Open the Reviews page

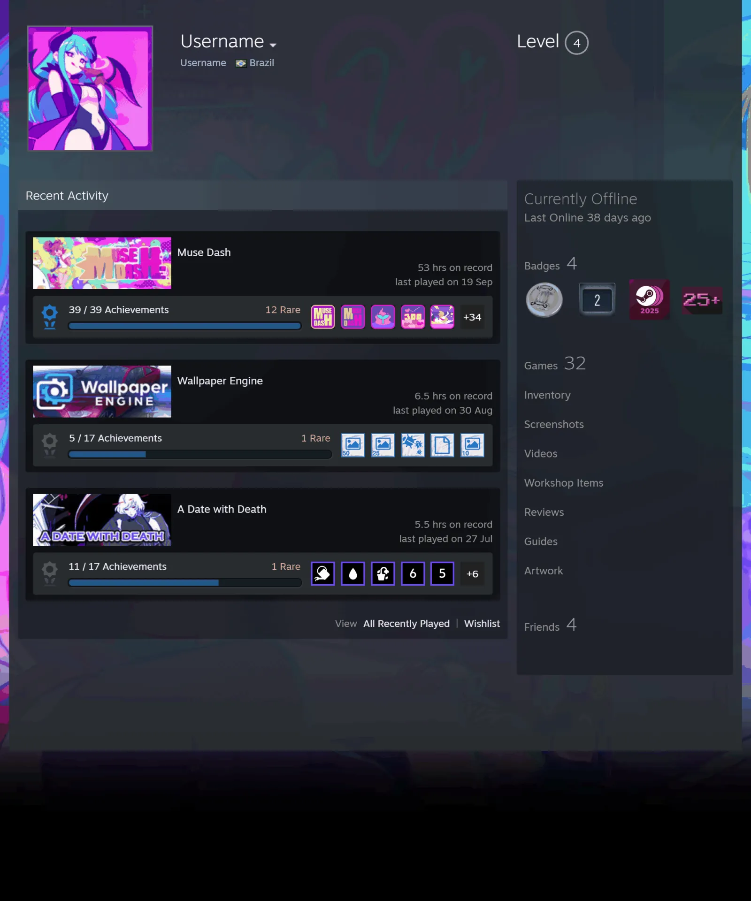tap(544, 512)
